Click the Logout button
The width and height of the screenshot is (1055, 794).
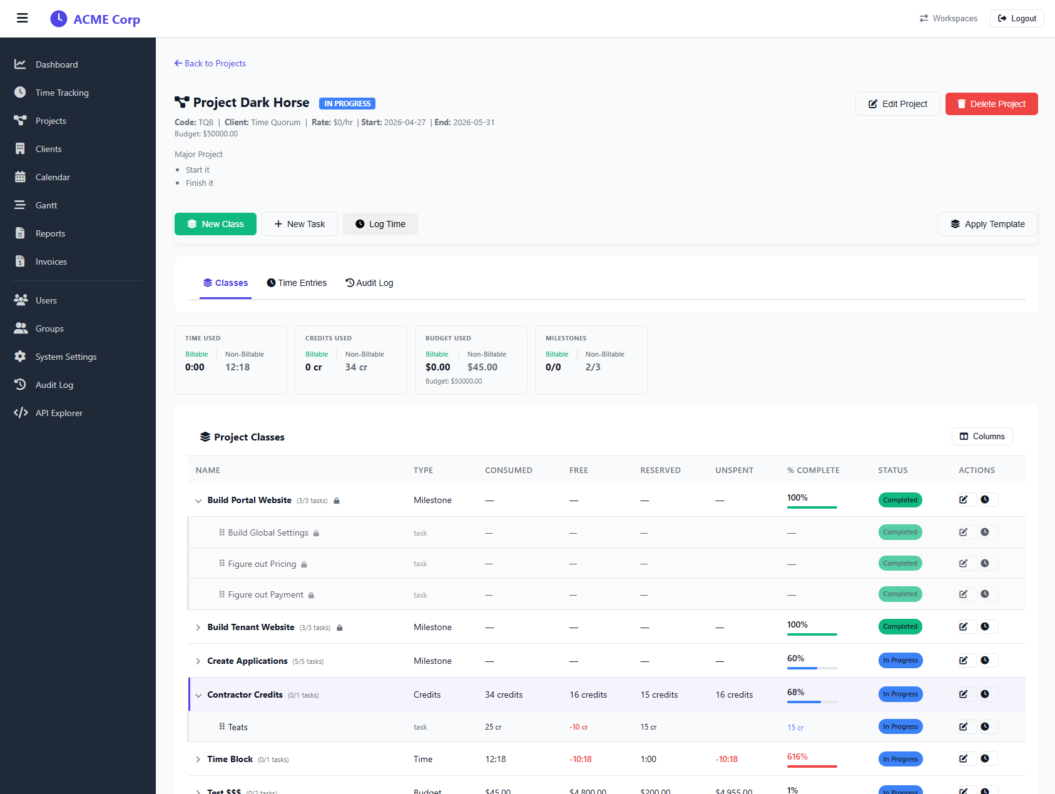(1017, 19)
